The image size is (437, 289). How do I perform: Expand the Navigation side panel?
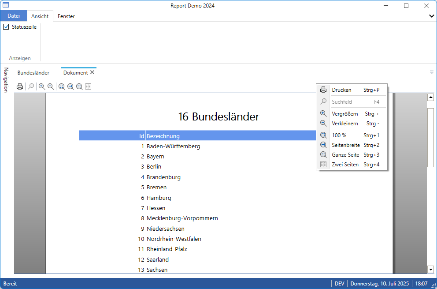click(x=6, y=80)
